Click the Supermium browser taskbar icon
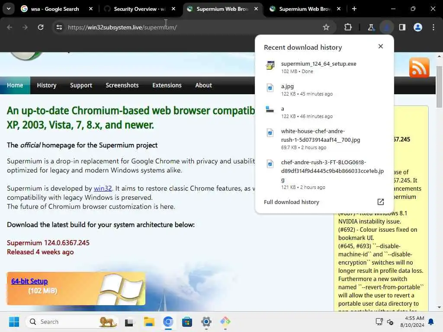 tap(168, 322)
